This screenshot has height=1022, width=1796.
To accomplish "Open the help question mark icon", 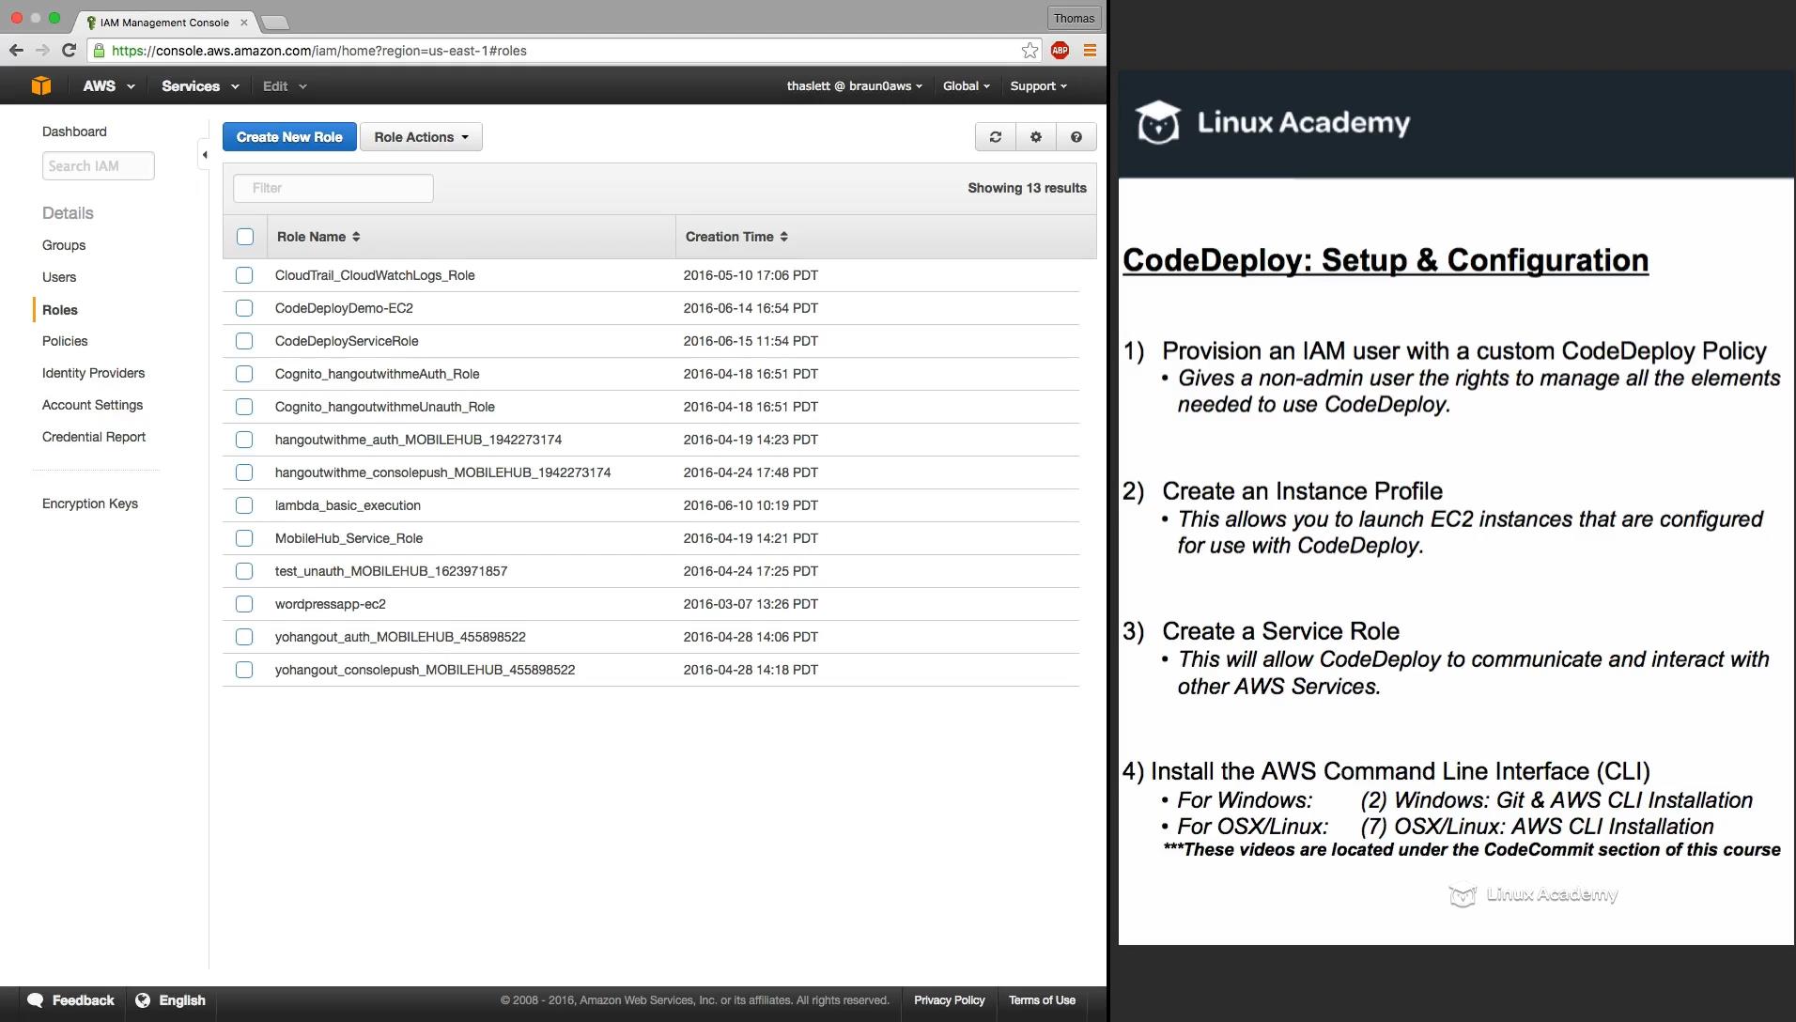I will (x=1076, y=137).
